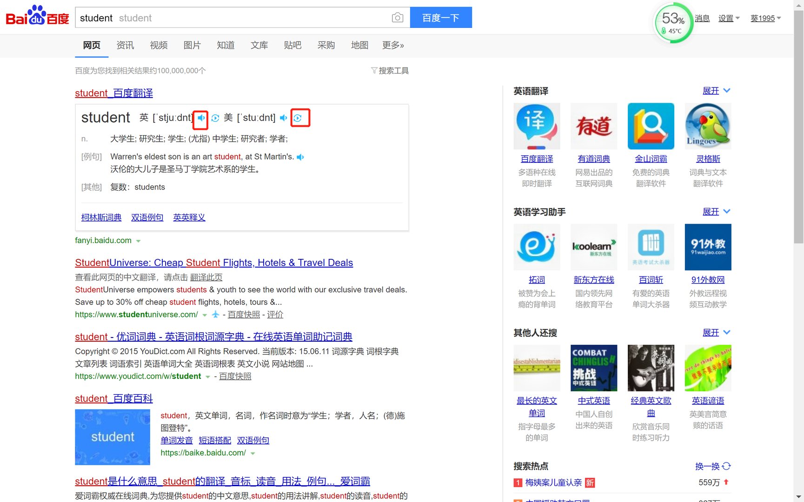Switch to the 文库 tab
Image resolution: width=804 pixels, height=502 pixels.
259,45
